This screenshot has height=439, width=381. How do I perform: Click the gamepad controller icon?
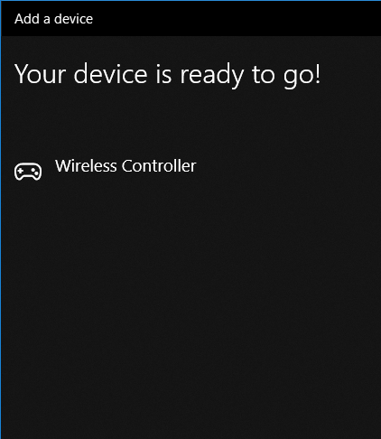coord(28,172)
